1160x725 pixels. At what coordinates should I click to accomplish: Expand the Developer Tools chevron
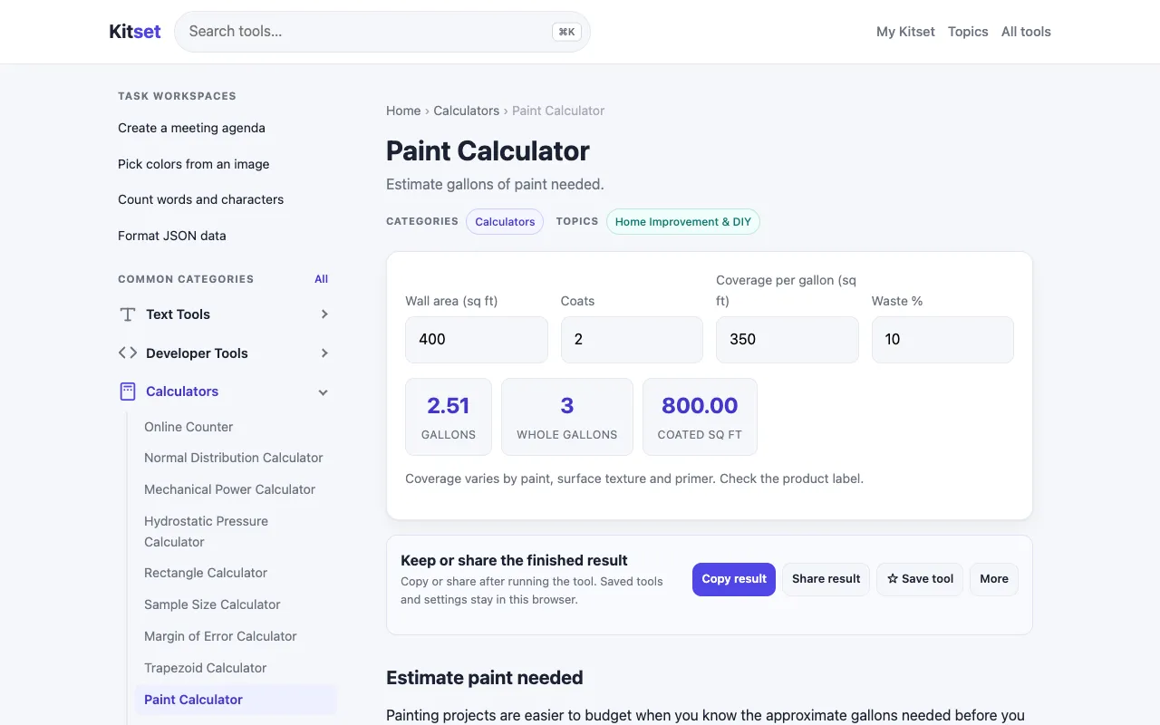[x=324, y=353]
